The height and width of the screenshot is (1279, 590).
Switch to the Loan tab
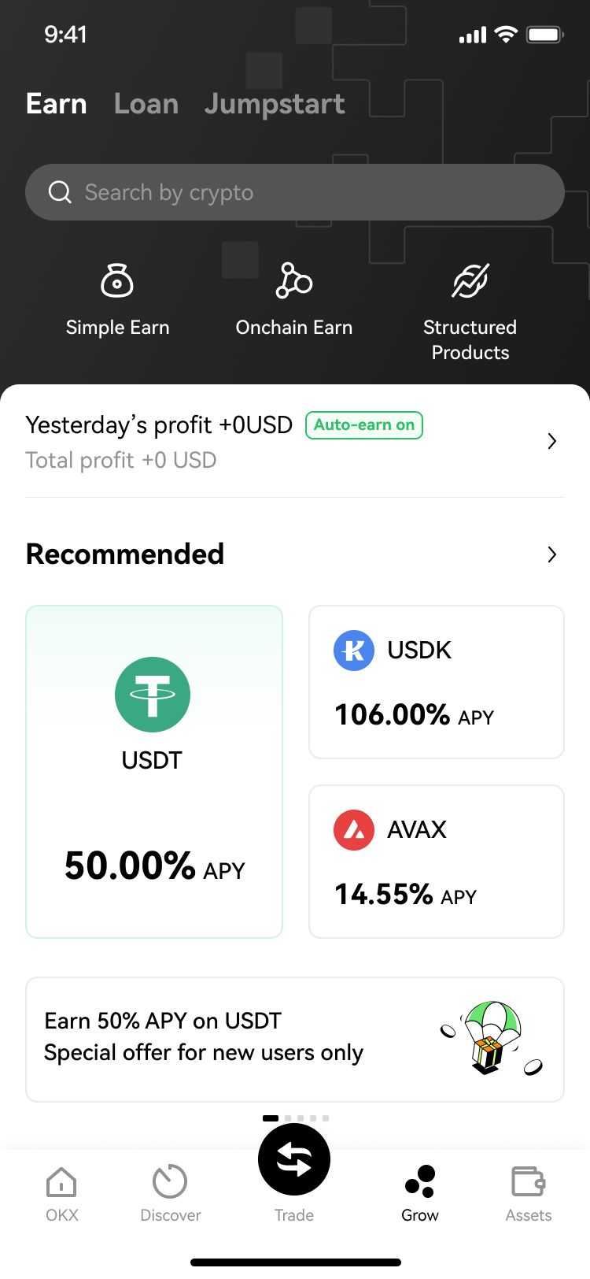pyautogui.click(x=146, y=104)
